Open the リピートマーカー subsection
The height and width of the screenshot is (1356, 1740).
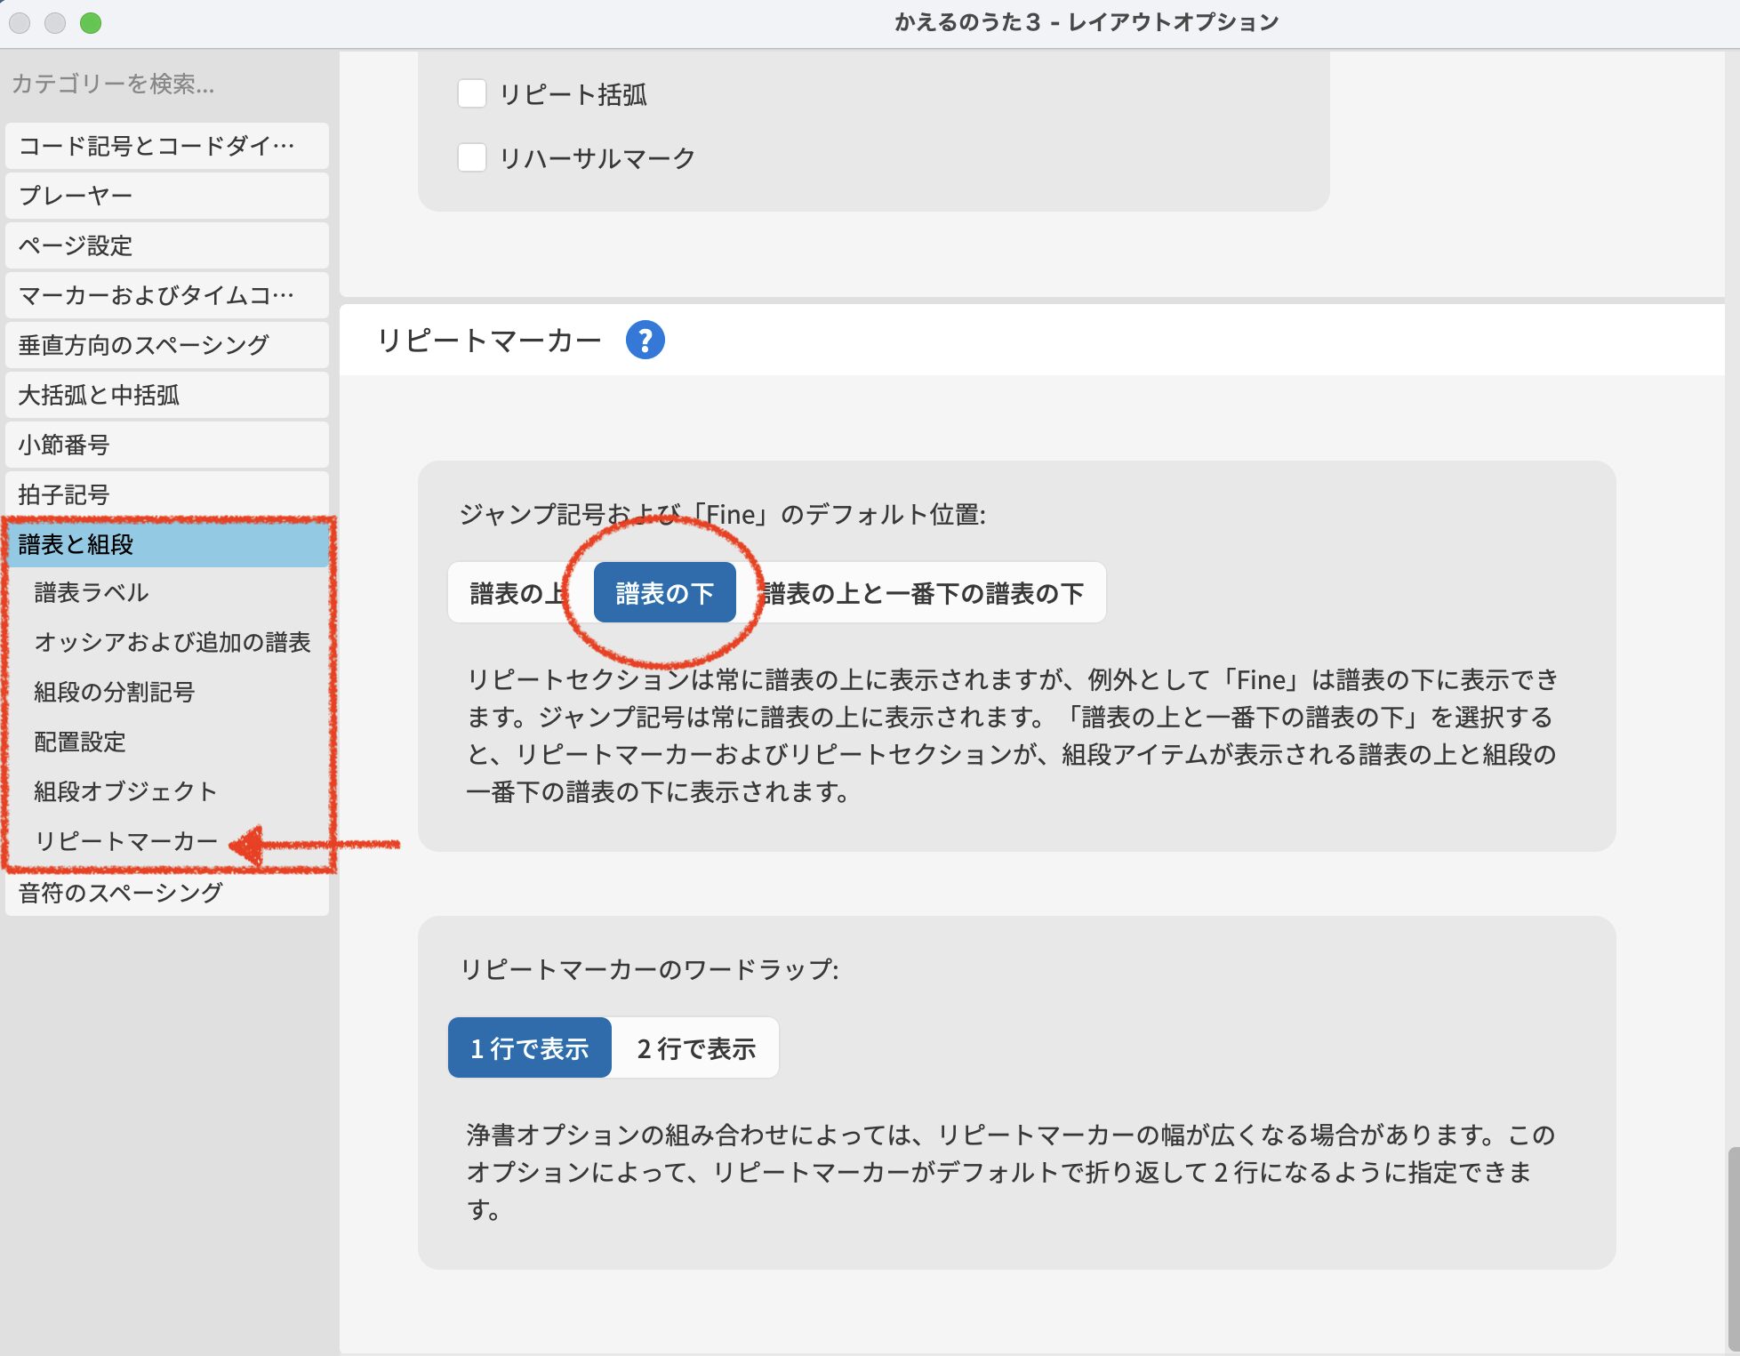pyautogui.click(x=126, y=841)
